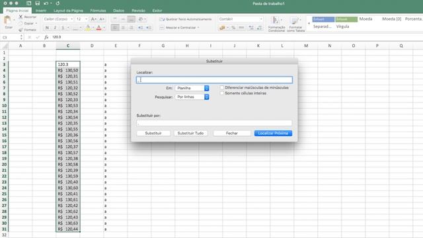Open the Layout da Página tab
This screenshot has height=238, width=423.
click(68, 11)
